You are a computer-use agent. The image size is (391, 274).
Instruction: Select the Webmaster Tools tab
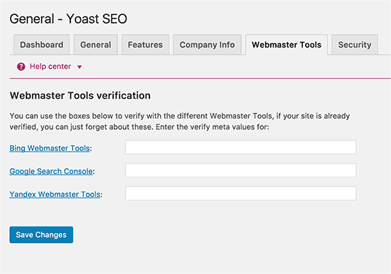click(x=286, y=45)
